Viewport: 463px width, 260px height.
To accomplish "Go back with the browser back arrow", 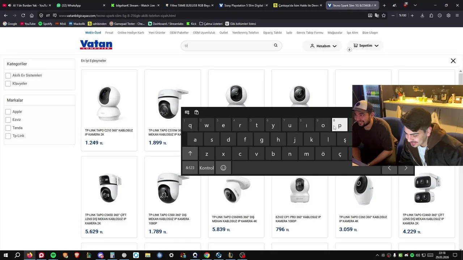I will coord(6,16).
